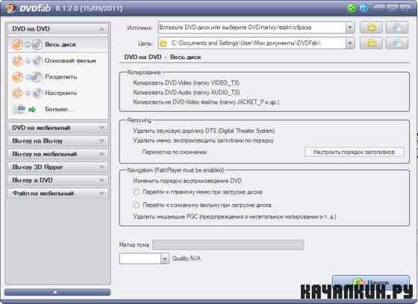This screenshot has width=418, height=304.
Task: Toggle Копировать DVD-Video (папку VIDEO_TS)
Action: tap(186, 83)
